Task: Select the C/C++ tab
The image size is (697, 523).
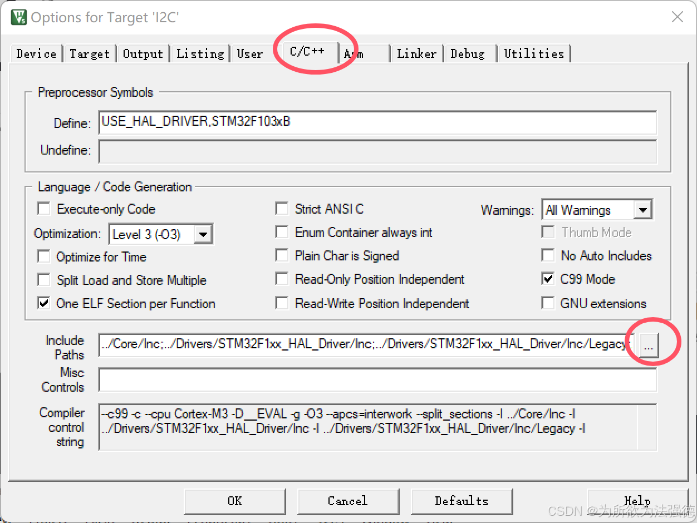Action: pos(307,51)
